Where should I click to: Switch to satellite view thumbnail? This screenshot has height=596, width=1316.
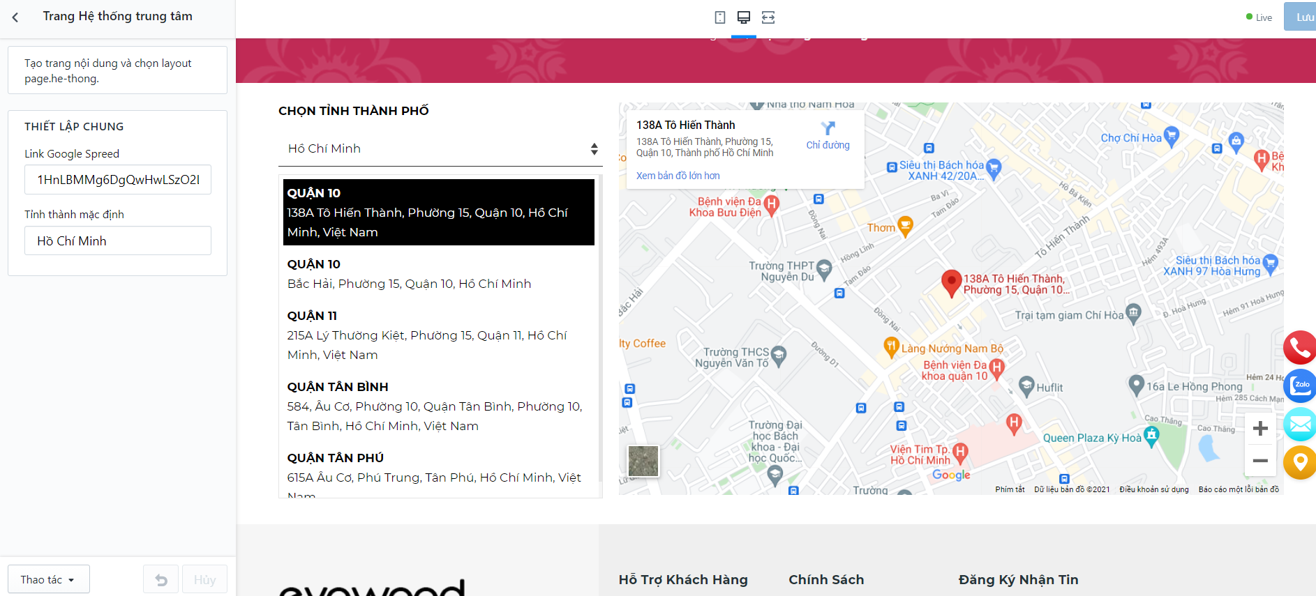coord(643,461)
